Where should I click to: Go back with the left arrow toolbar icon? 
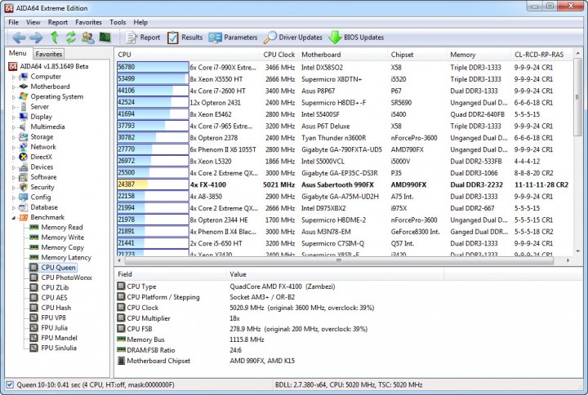(19, 38)
